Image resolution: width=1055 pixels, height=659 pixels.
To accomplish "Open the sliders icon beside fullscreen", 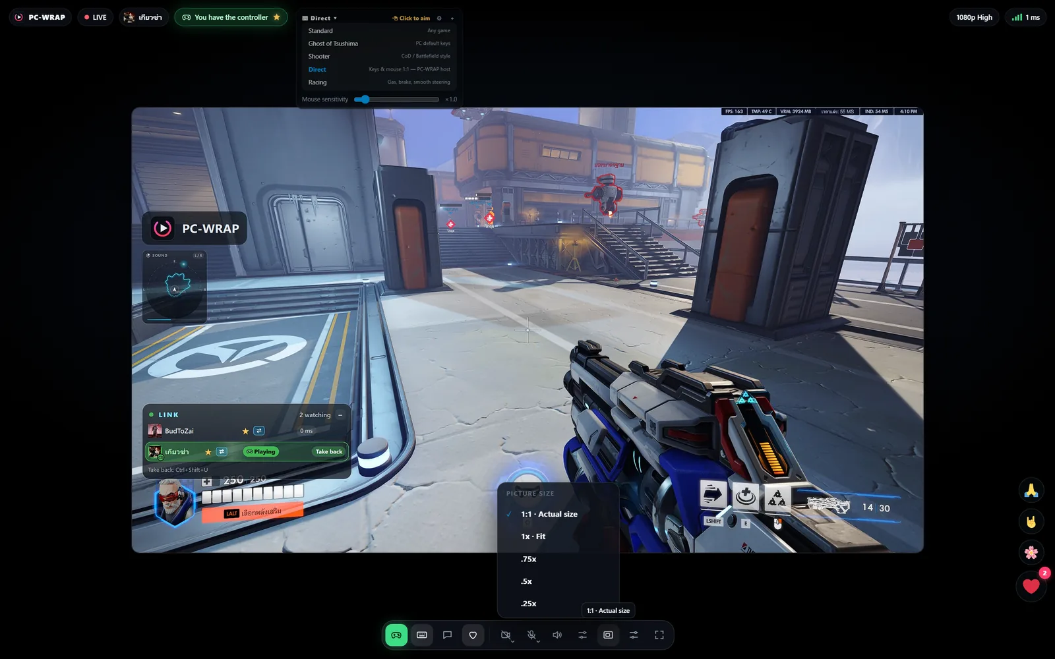I will point(634,635).
